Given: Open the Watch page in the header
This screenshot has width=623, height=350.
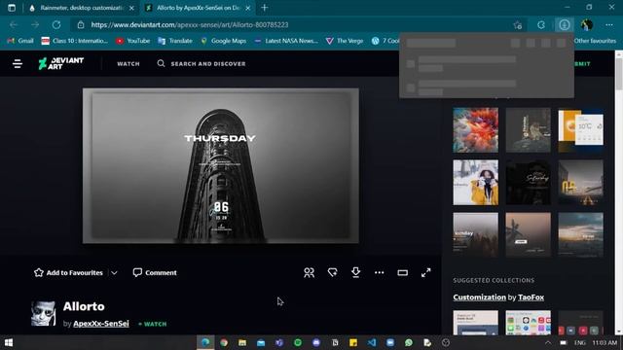Looking at the screenshot, I should click(128, 64).
